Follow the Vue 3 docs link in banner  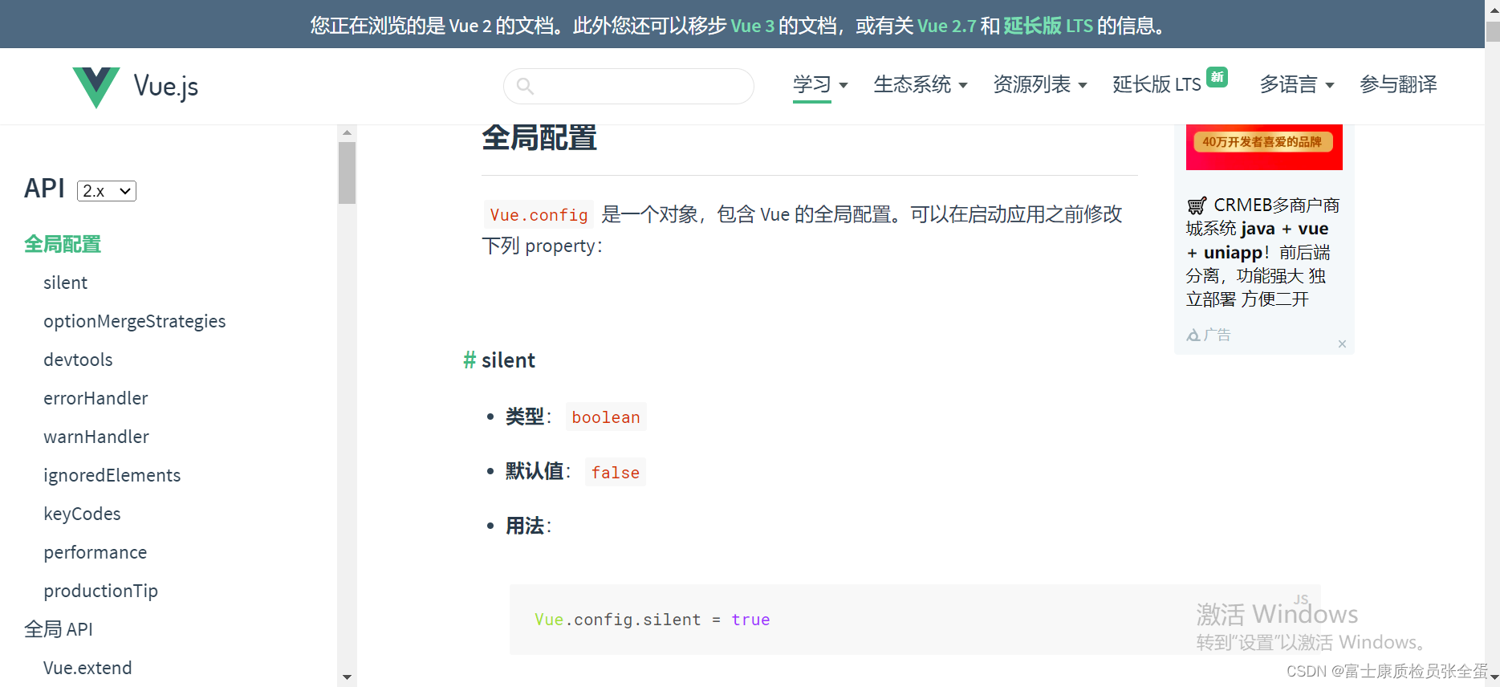(x=752, y=26)
